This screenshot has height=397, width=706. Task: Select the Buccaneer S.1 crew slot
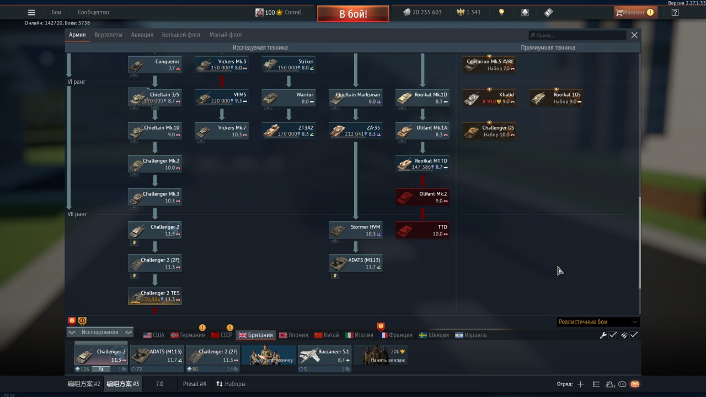[x=324, y=356]
